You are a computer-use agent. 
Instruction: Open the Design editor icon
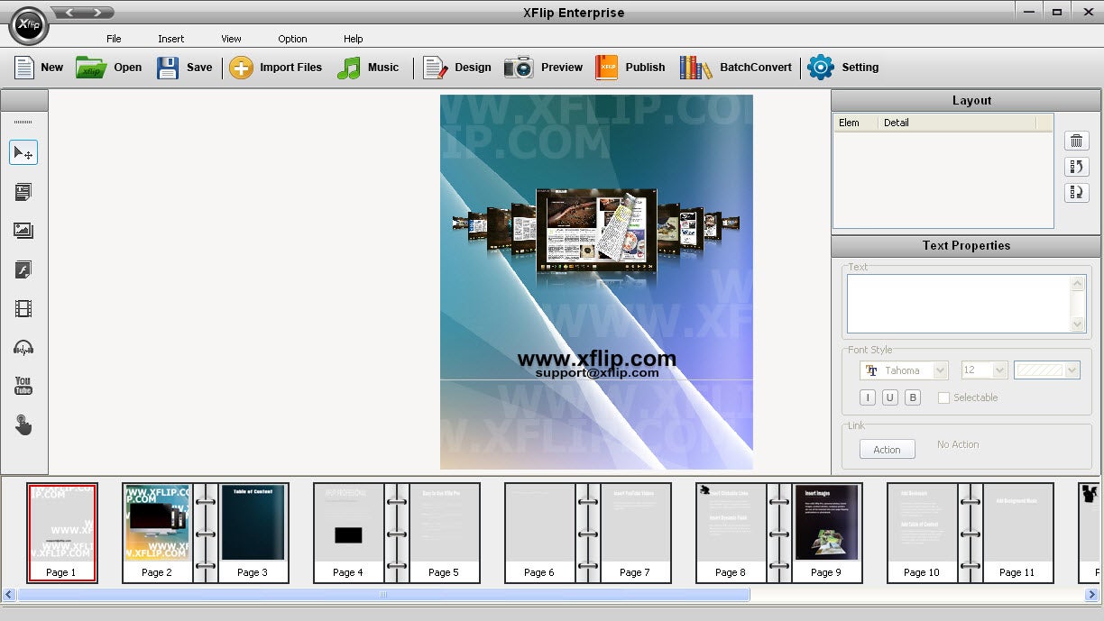[x=436, y=67]
